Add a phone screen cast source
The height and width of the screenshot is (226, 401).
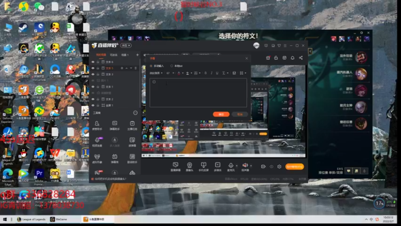(x=204, y=167)
